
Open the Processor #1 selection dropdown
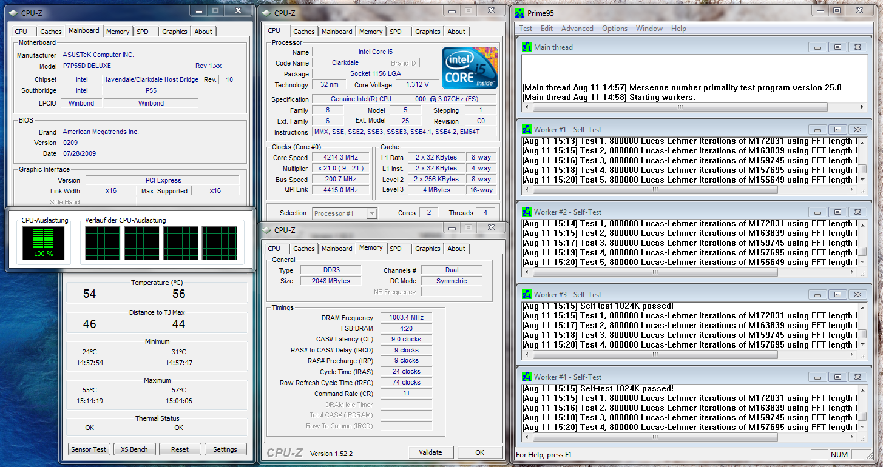tap(345, 213)
